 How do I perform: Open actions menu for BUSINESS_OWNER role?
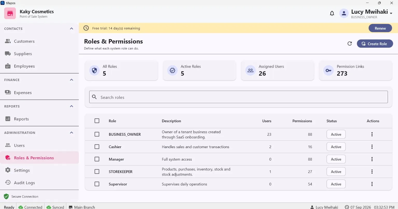tap(372, 134)
